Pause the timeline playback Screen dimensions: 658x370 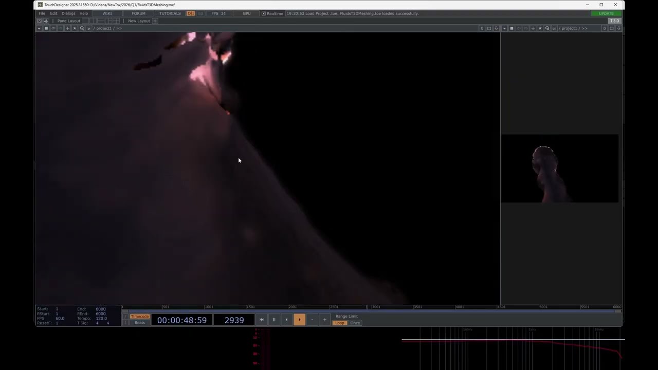coord(274,320)
